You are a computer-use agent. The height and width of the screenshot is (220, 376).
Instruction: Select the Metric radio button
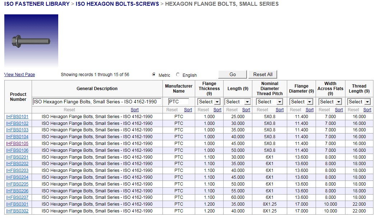point(154,75)
